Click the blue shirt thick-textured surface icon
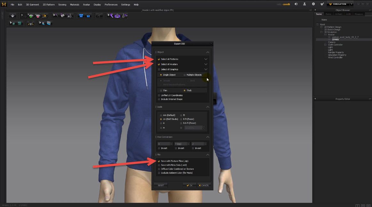Screen dimensions: 372x207 pyautogui.click(x=81, y=16)
